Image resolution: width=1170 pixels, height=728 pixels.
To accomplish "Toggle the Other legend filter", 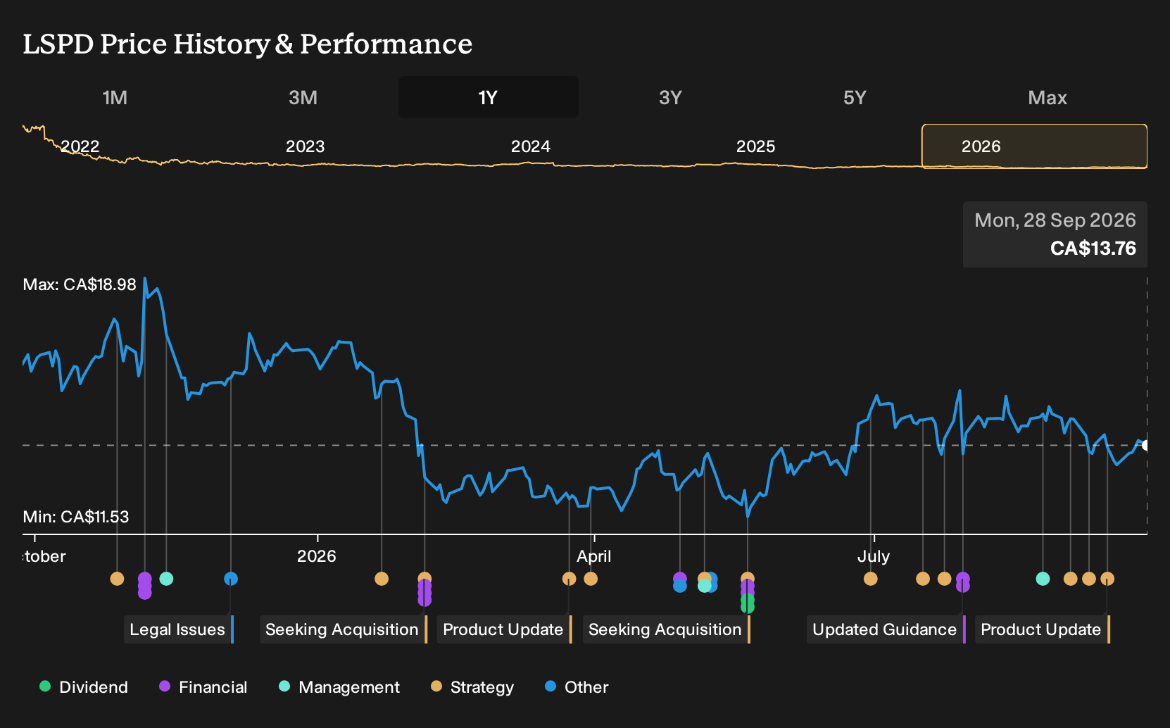I will 577,687.
